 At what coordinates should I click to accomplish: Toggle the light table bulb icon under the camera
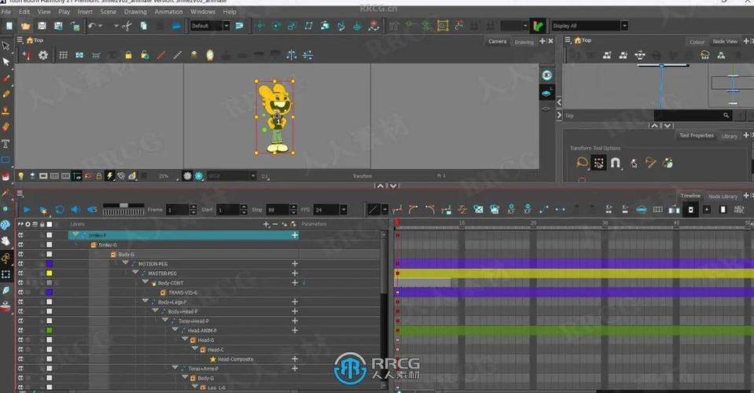20,176
